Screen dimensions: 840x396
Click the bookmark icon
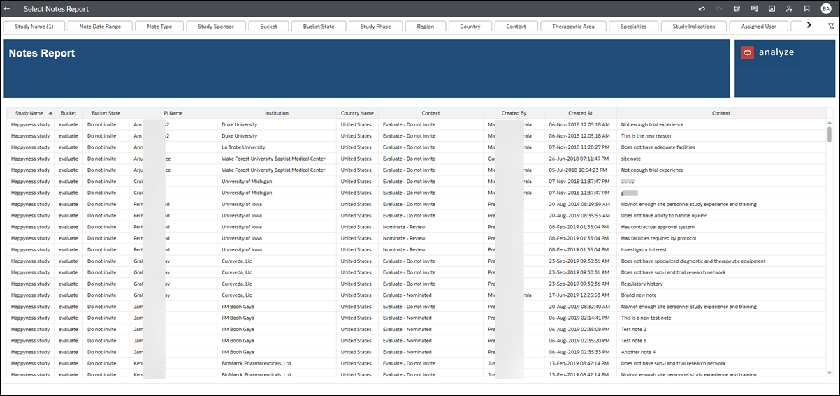click(806, 9)
